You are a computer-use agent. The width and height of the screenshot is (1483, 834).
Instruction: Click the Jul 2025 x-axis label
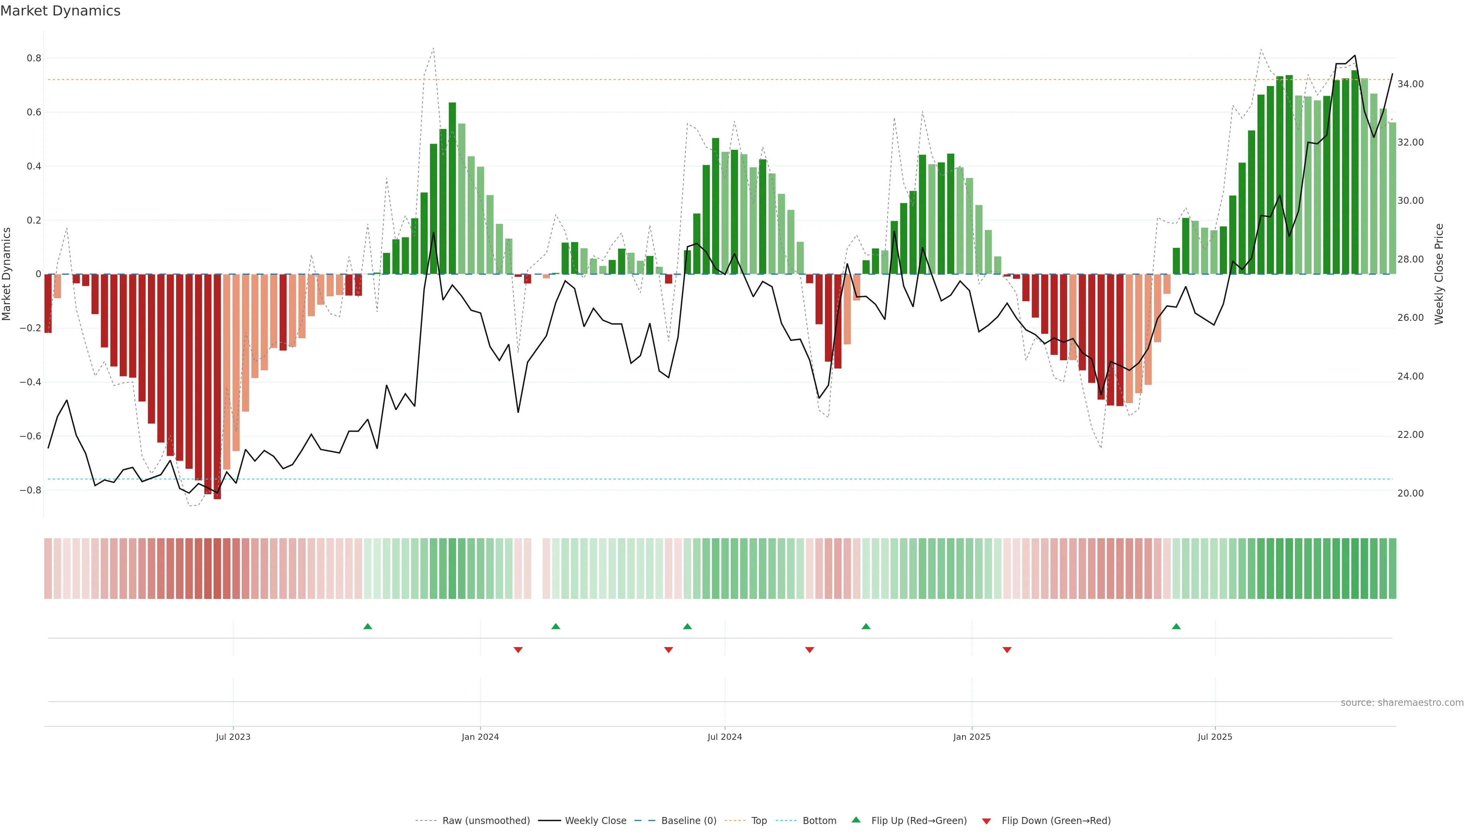click(1215, 737)
